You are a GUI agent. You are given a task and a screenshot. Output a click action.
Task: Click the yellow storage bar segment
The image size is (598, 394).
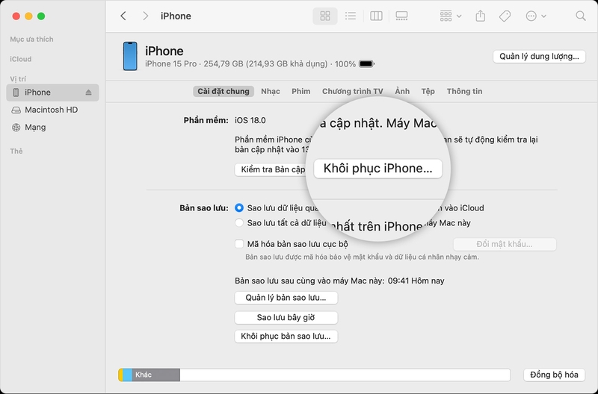pos(121,375)
